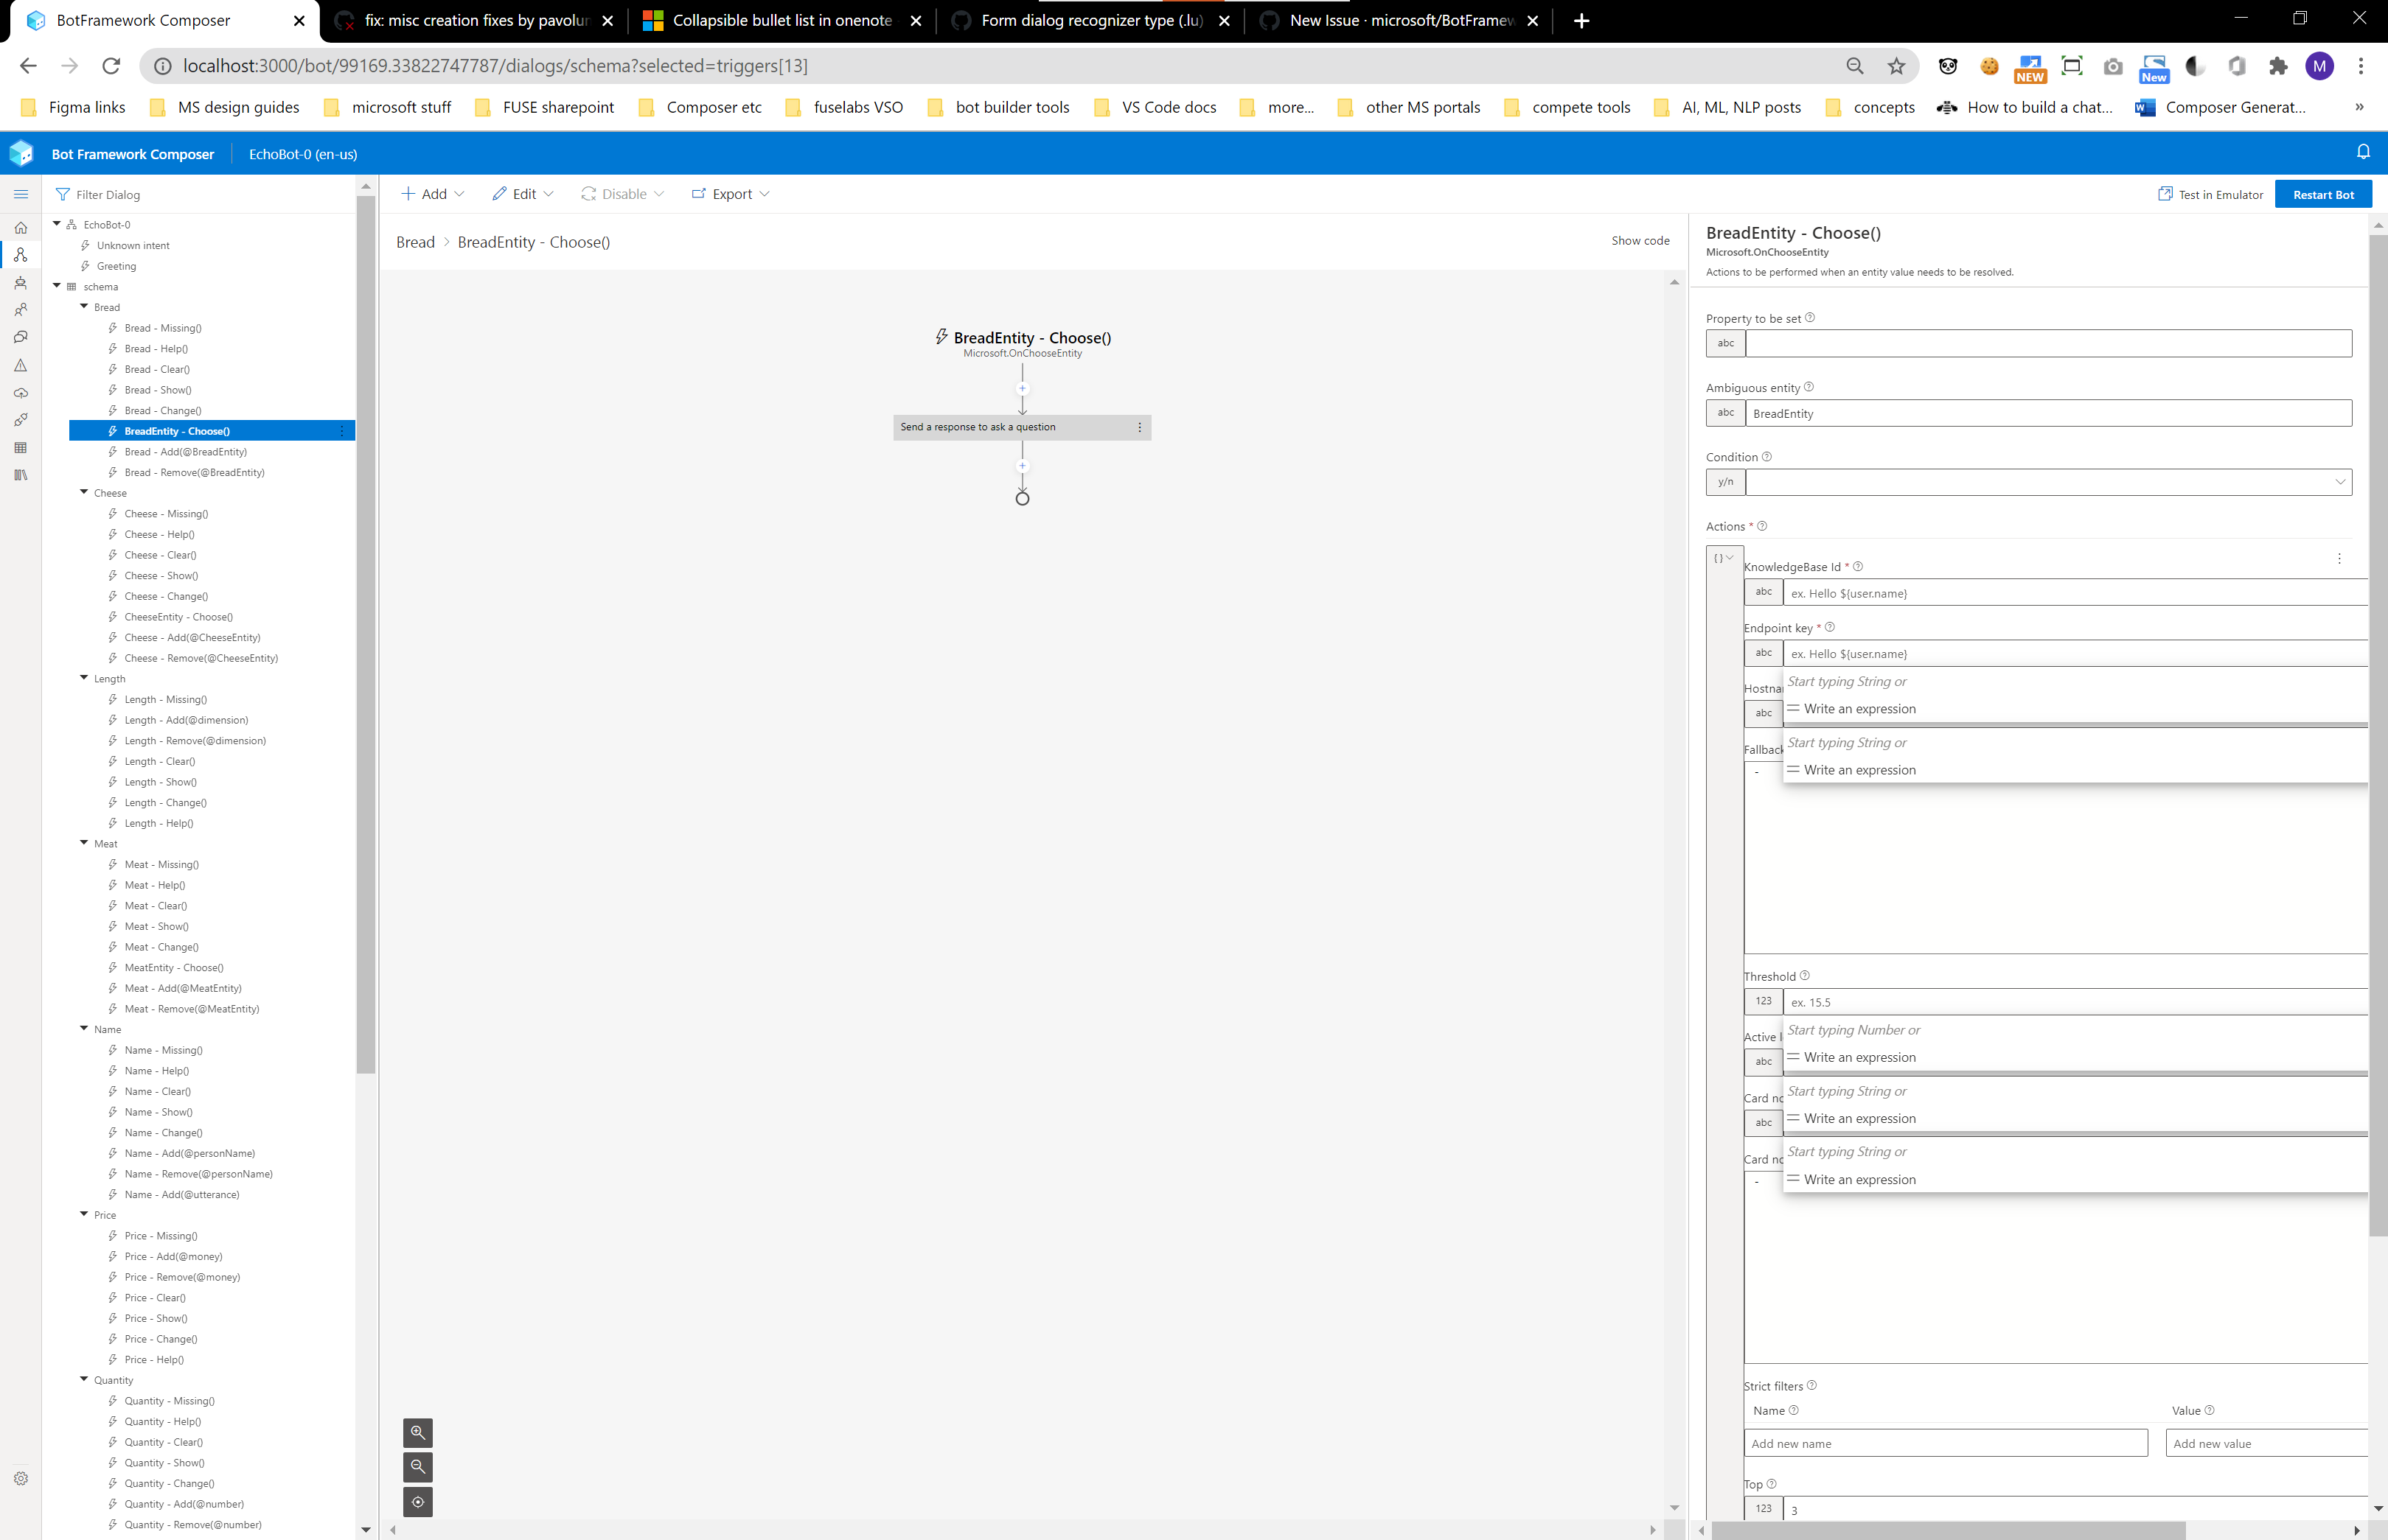Screen dimensions: 2388x1540
Task: Expand the Add menu in the toolbar
Action: tap(432, 193)
